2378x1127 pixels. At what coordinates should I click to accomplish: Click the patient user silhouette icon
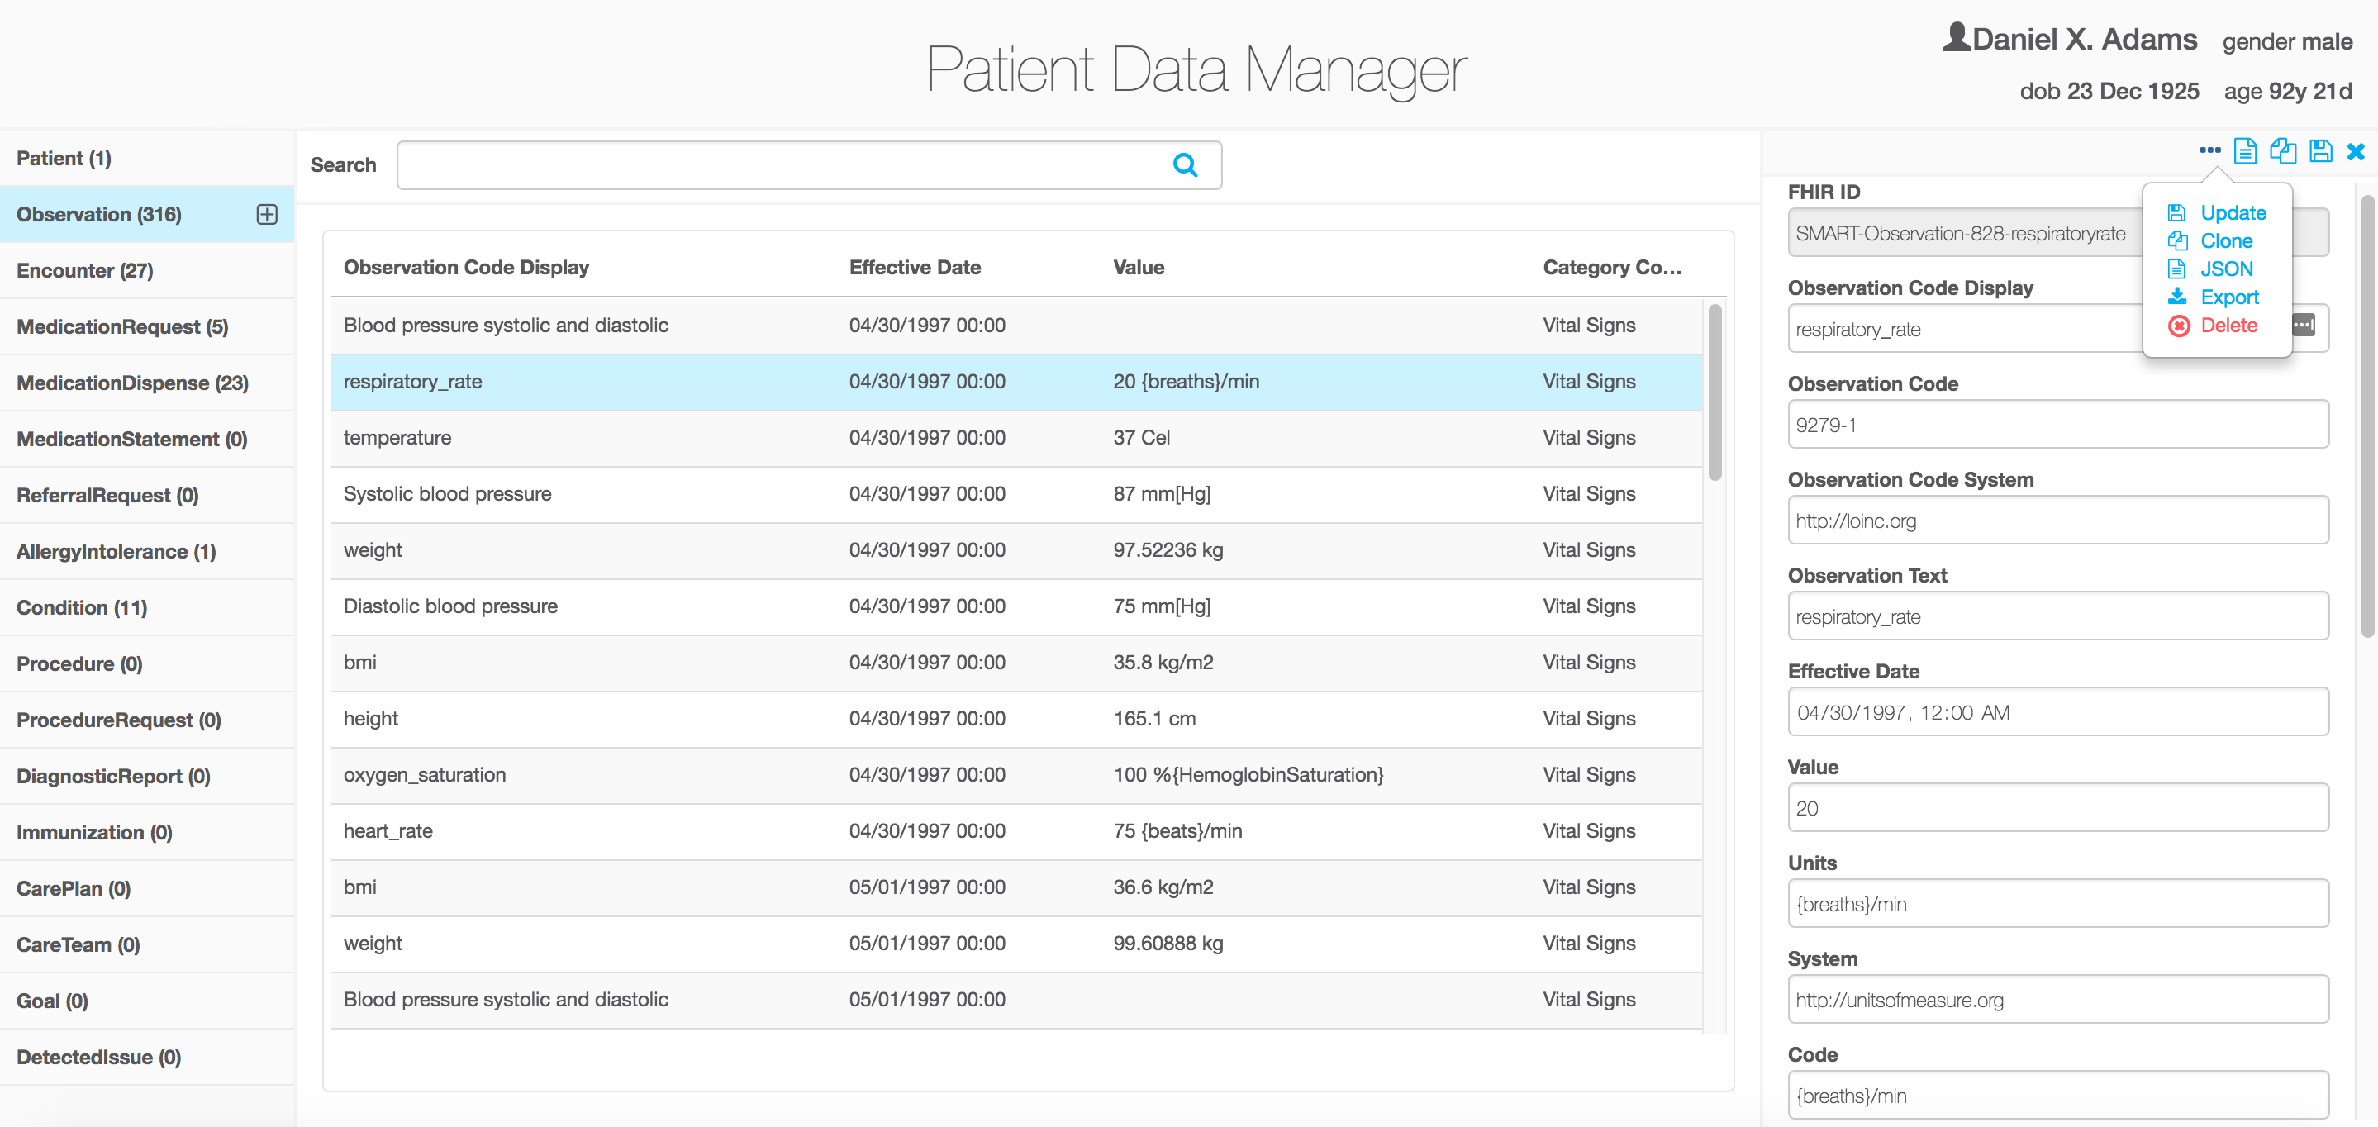pos(1956,38)
